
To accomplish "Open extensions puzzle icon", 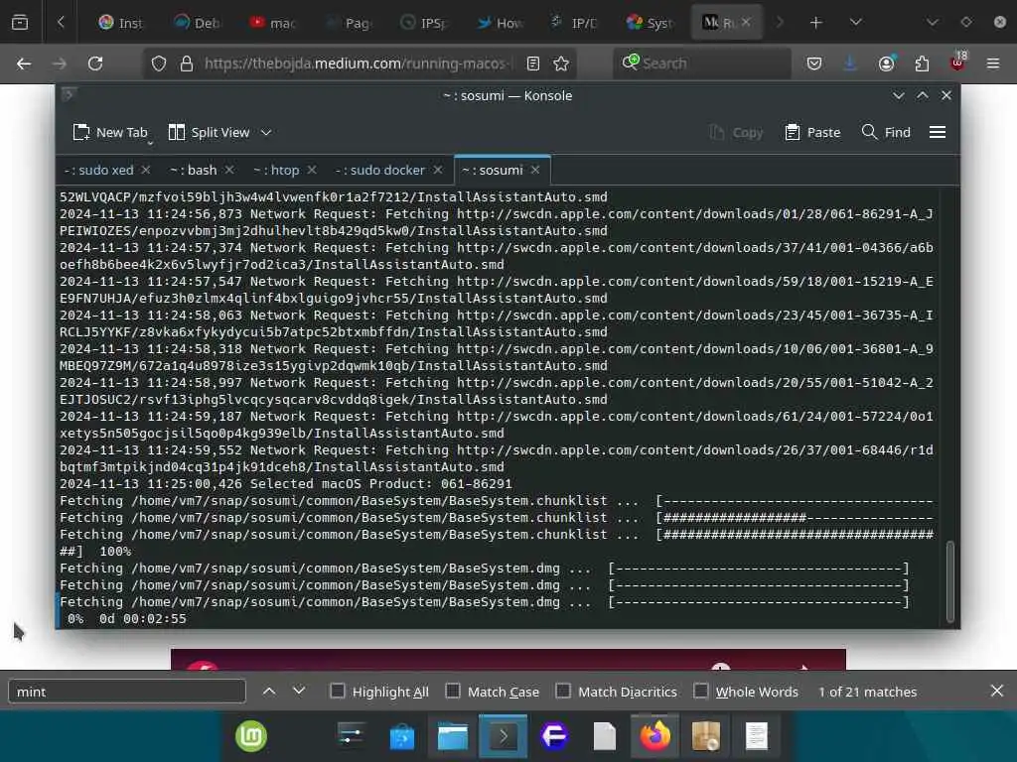I will pos(922,63).
